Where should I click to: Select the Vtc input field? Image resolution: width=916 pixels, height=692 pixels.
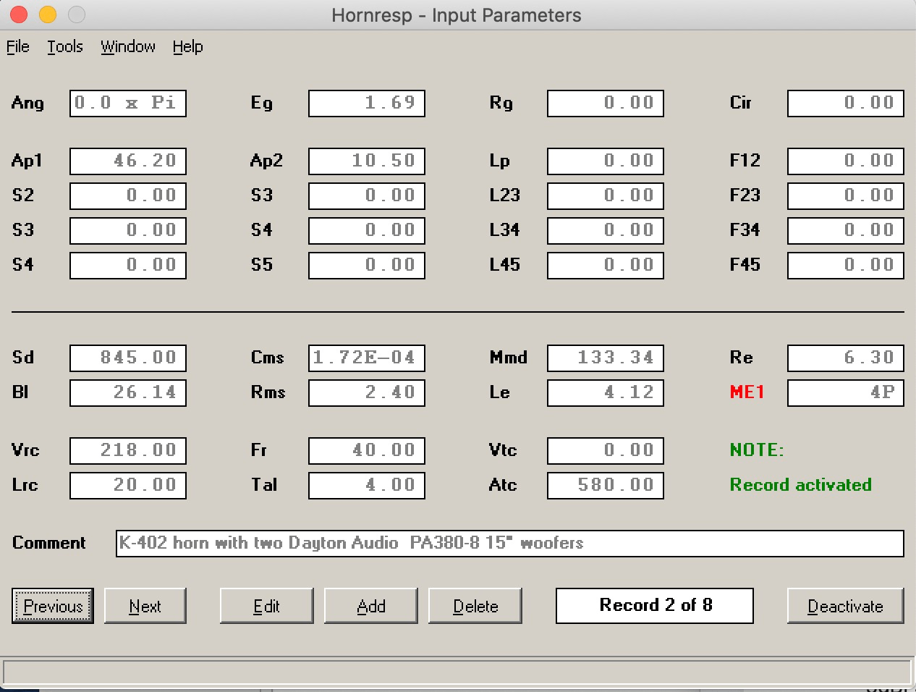click(606, 450)
